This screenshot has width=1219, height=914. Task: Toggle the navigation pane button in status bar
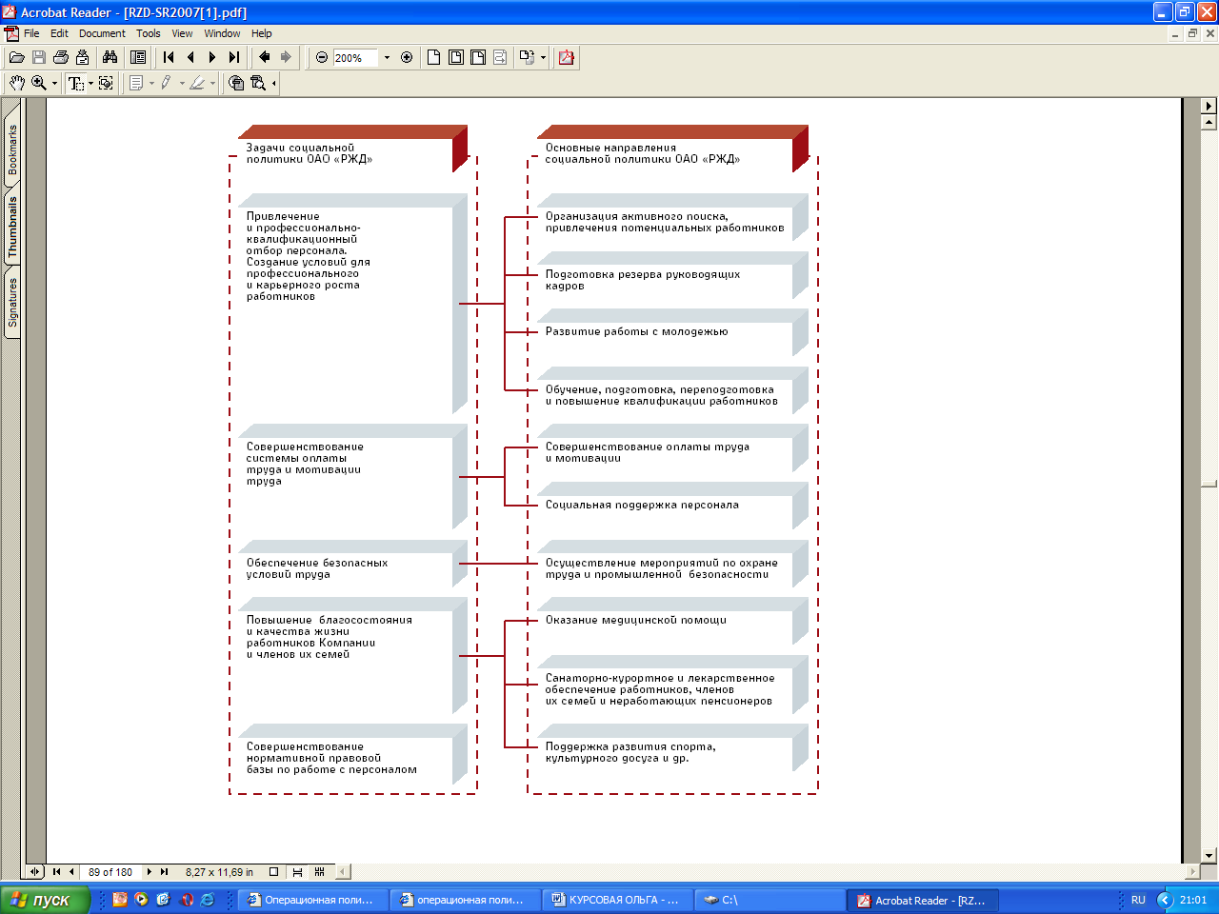click(x=35, y=871)
